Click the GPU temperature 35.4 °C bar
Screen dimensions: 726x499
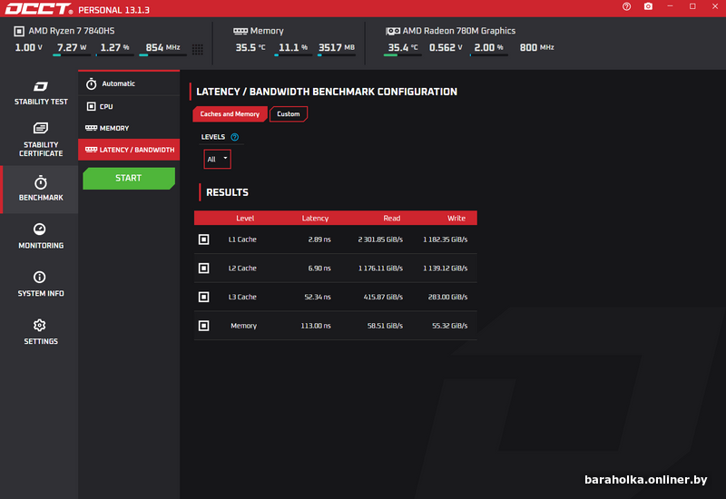pyautogui.click(x=402, y=55)
